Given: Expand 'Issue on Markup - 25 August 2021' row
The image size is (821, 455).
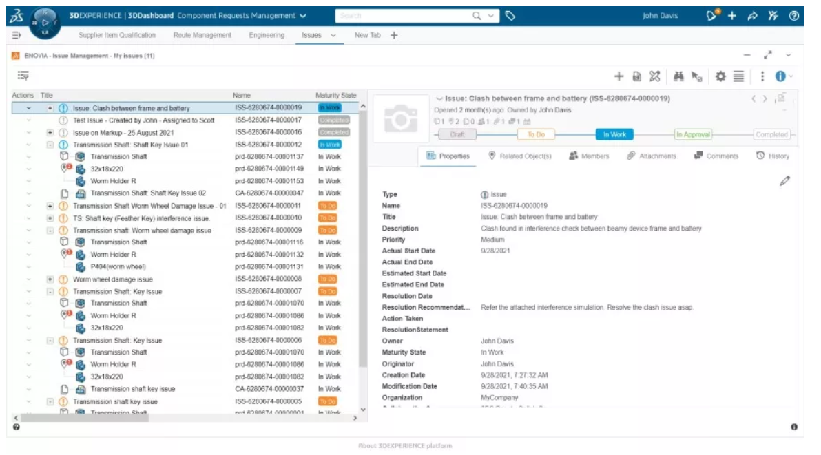Looking at the screenshot, I should [x=50, y=133].
